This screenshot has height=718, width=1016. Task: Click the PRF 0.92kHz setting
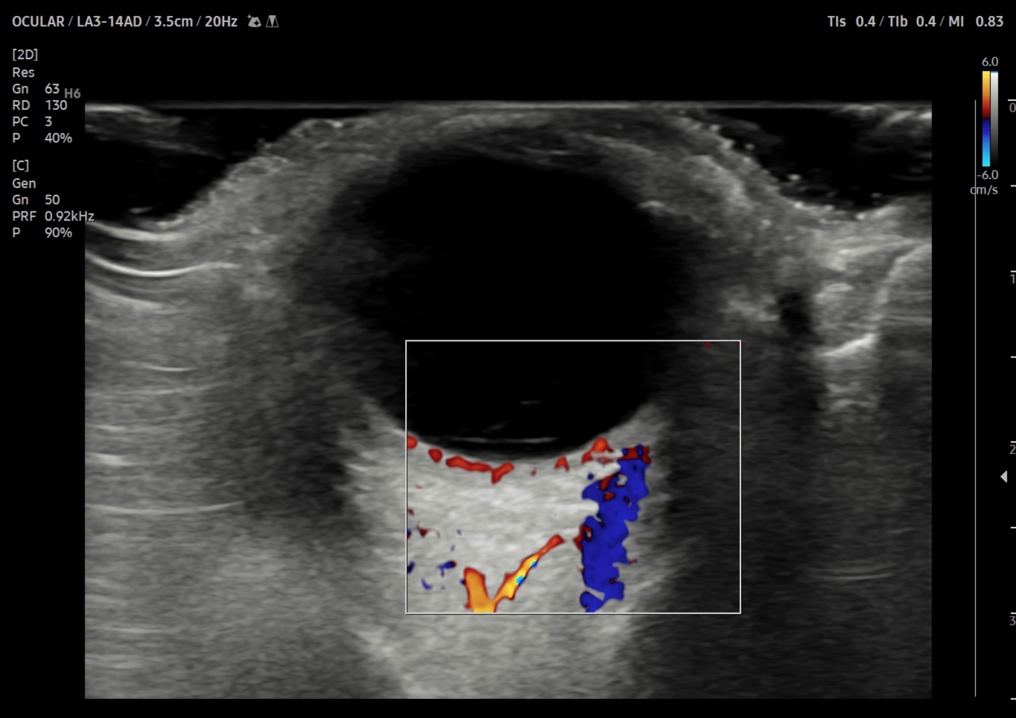click(69, 216)
